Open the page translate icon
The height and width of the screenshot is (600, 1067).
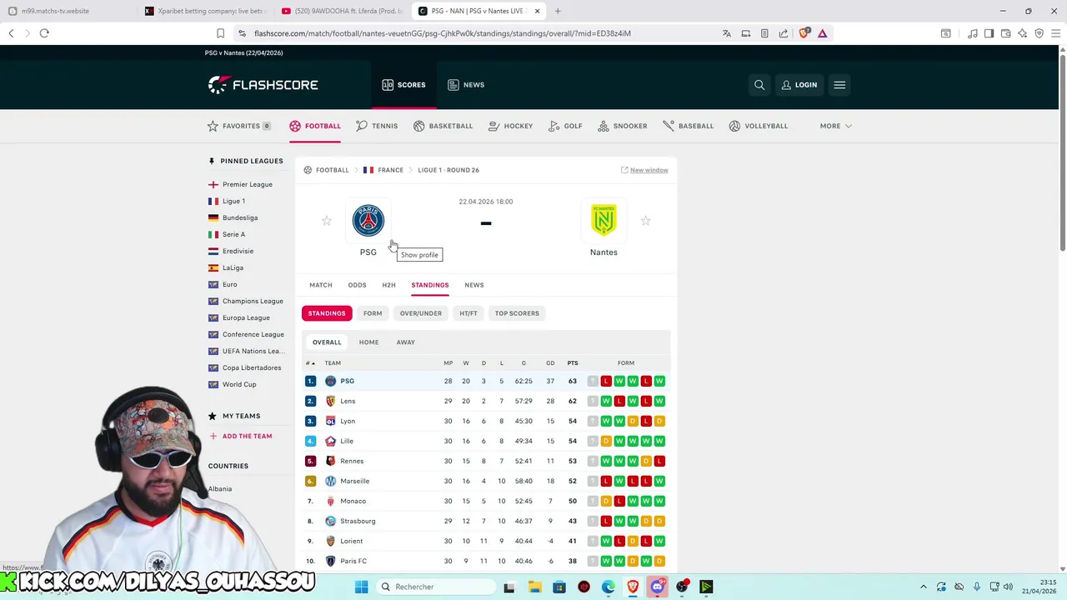(x=727, y=33)
